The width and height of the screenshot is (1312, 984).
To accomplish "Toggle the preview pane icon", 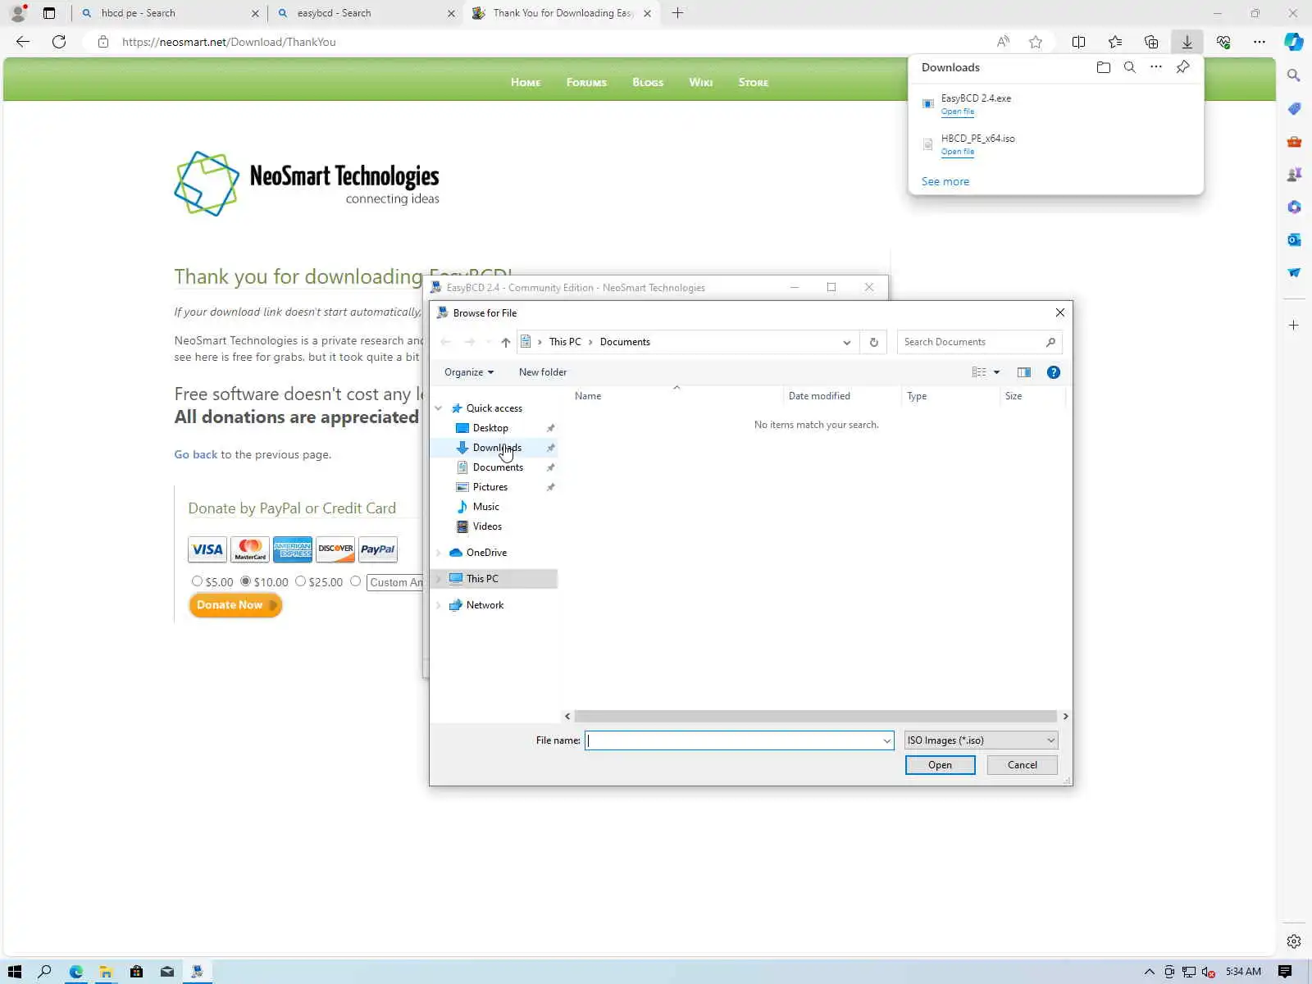I will point(1024,372).
